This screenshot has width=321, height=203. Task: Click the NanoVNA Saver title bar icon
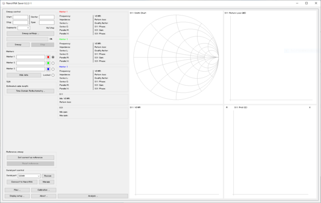(4, 4)
